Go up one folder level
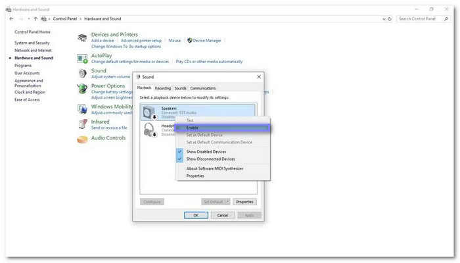 [35, 19]
